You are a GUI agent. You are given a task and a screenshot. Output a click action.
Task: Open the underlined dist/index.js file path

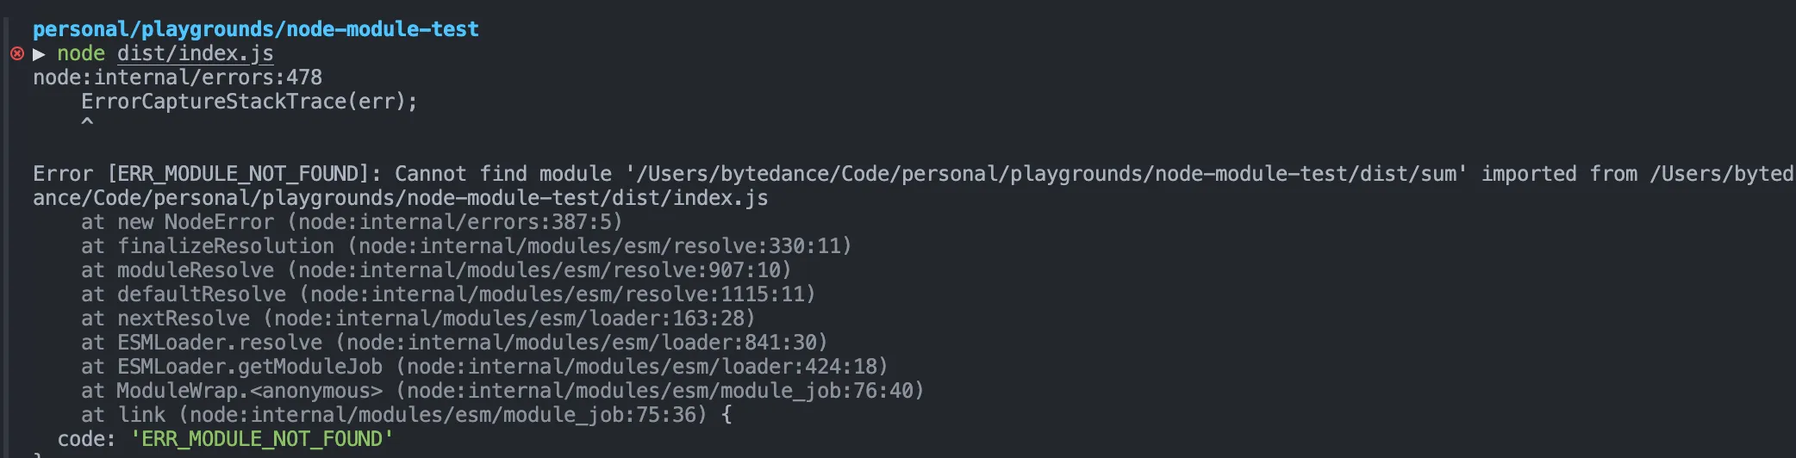(x=195, y=53)
